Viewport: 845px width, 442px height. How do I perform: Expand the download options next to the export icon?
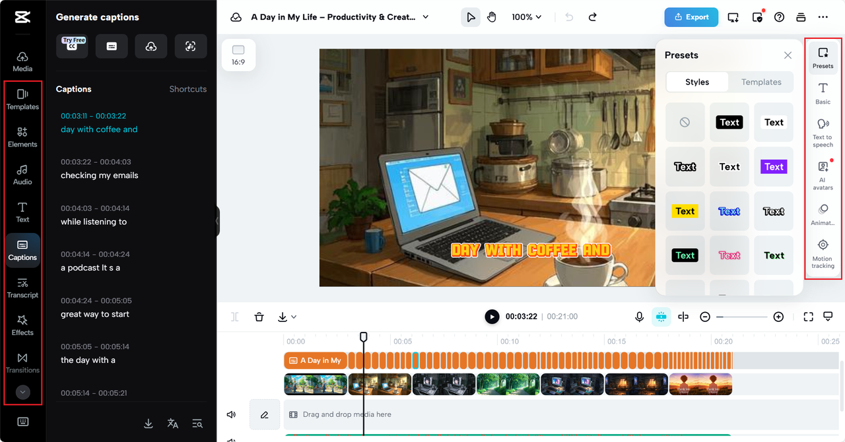(x=294, y=317)
